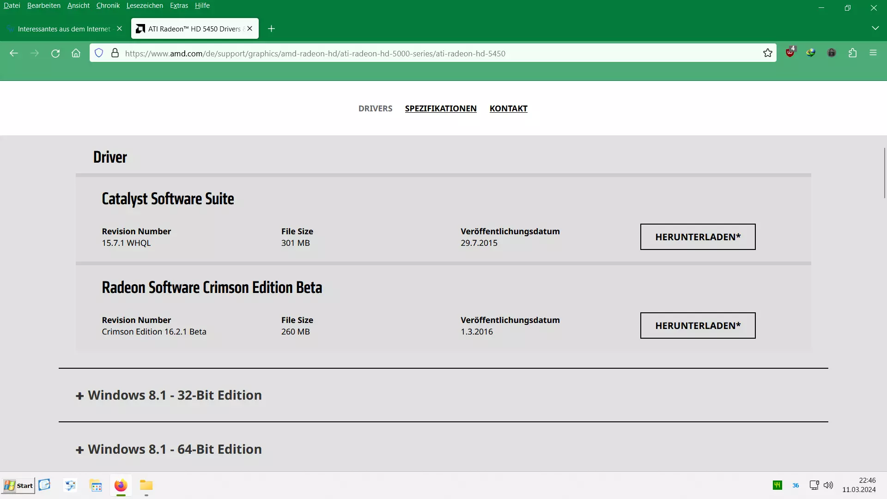Click the 260 MB file size value

(x=296, y=332)
